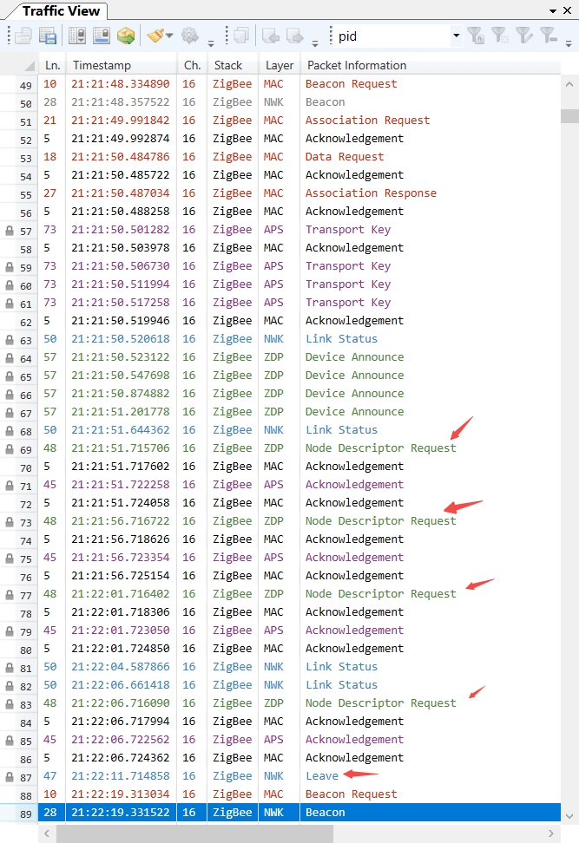Click the lock icon on row 59
The height and width of the screenshot is (843, 579).
click(x=10, y=267)
